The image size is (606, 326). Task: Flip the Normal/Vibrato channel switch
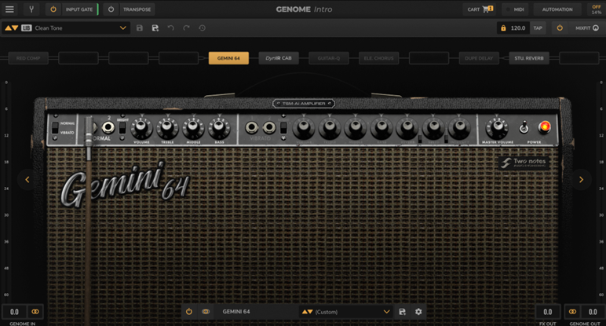(x=55, y=127)
